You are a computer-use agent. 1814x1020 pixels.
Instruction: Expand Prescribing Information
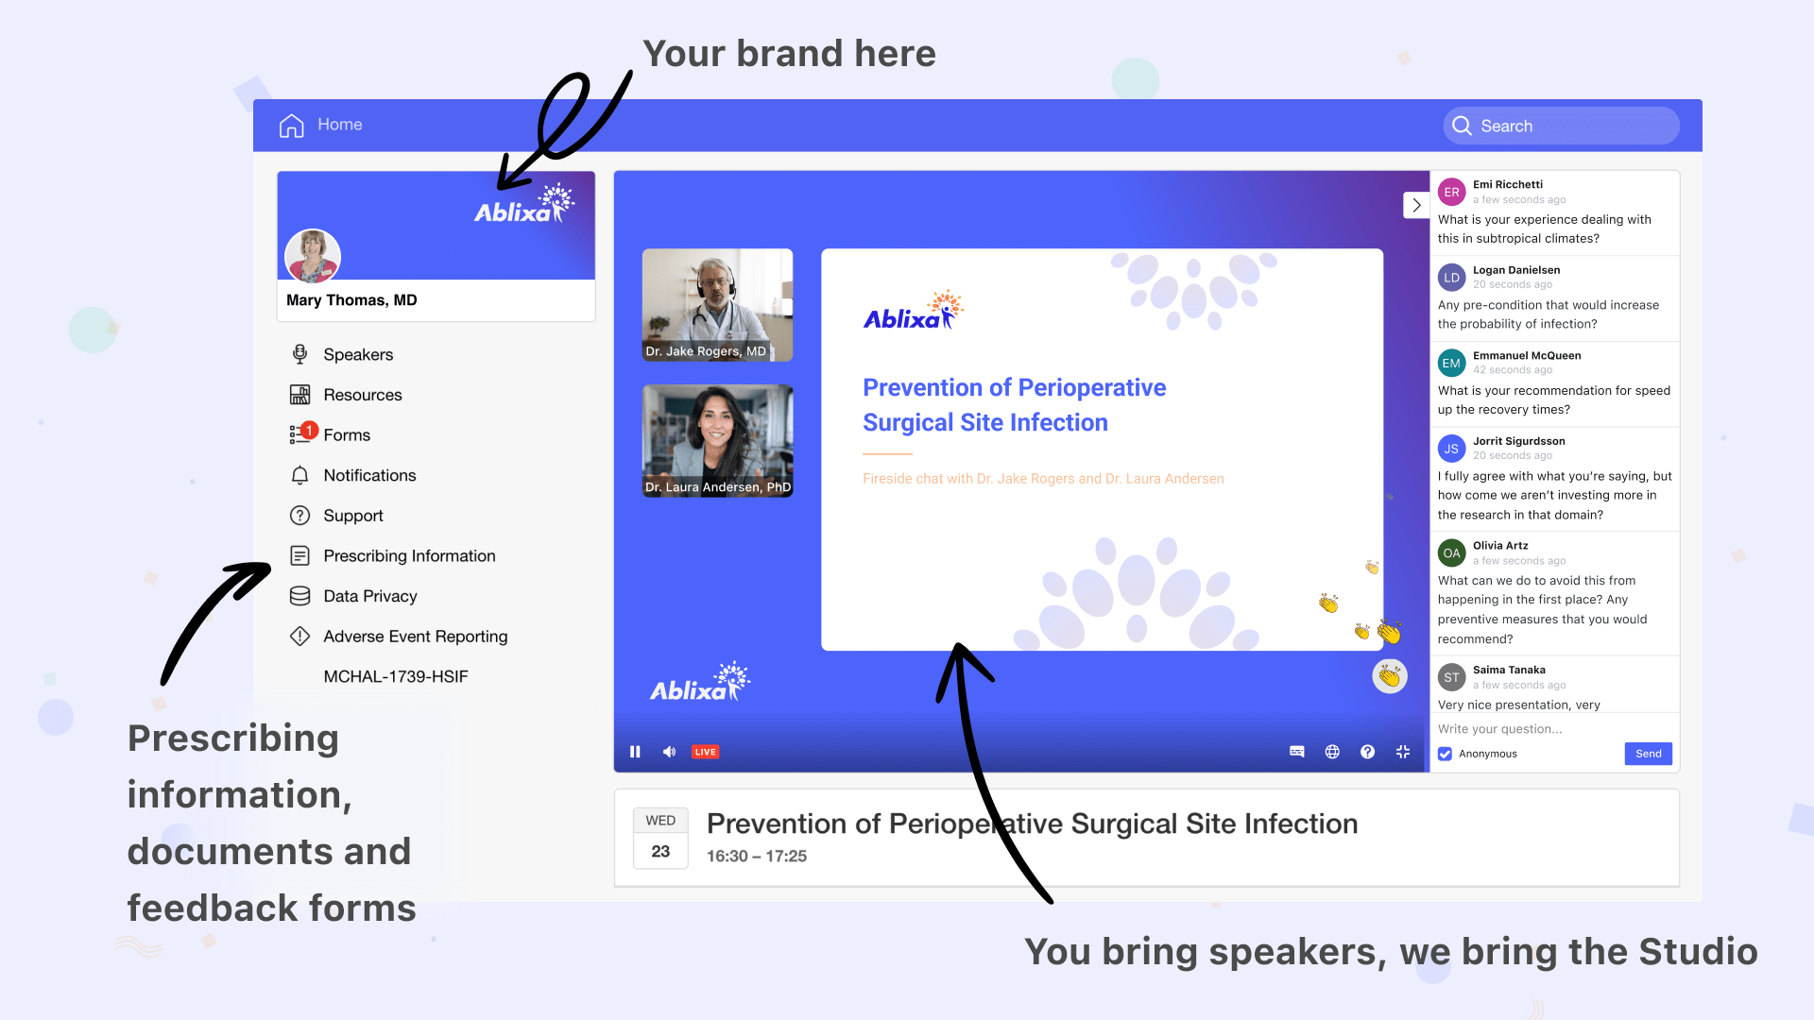pos(409,555)
